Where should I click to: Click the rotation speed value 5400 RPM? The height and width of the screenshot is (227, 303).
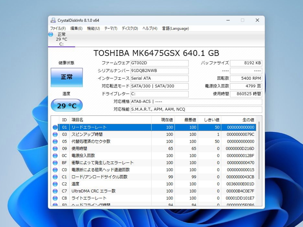click(x=246, y=79)
